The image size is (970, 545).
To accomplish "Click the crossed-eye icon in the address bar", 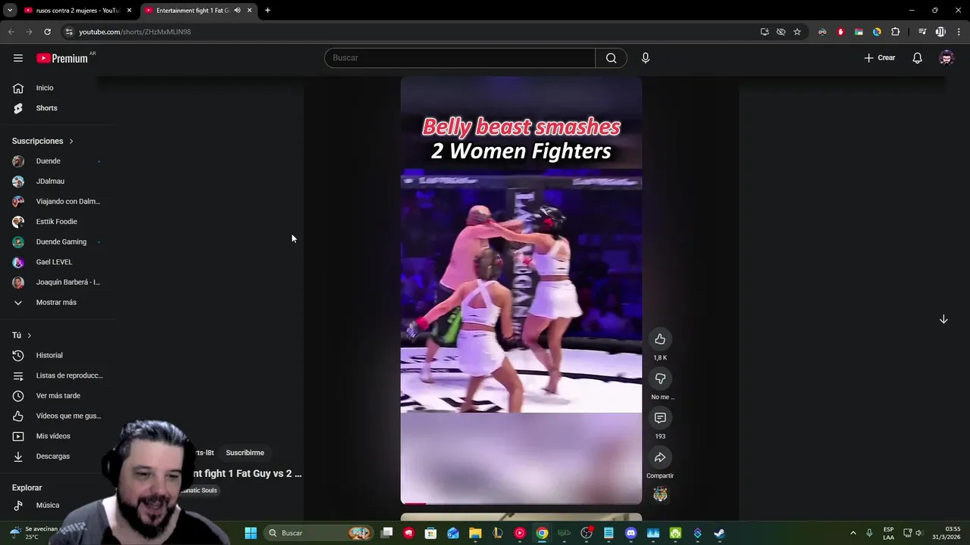I will (x=781, y=32).
